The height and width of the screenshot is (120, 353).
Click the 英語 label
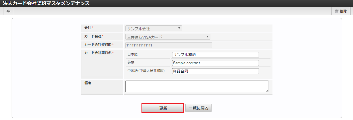pyautogui.click(x=131, y=63)
